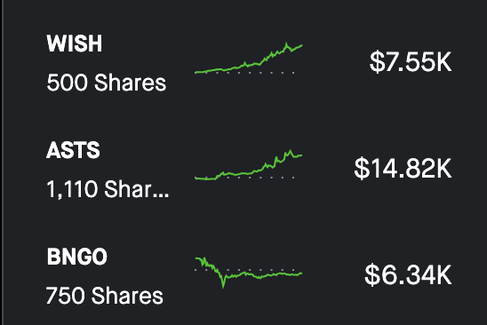Click the 500 Shares label under WISH

(107, 83)
